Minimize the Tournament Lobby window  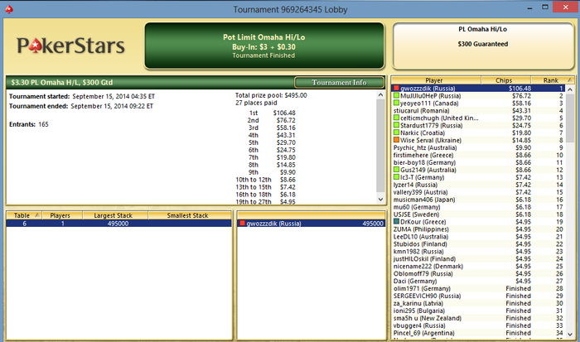coord(529,7)
